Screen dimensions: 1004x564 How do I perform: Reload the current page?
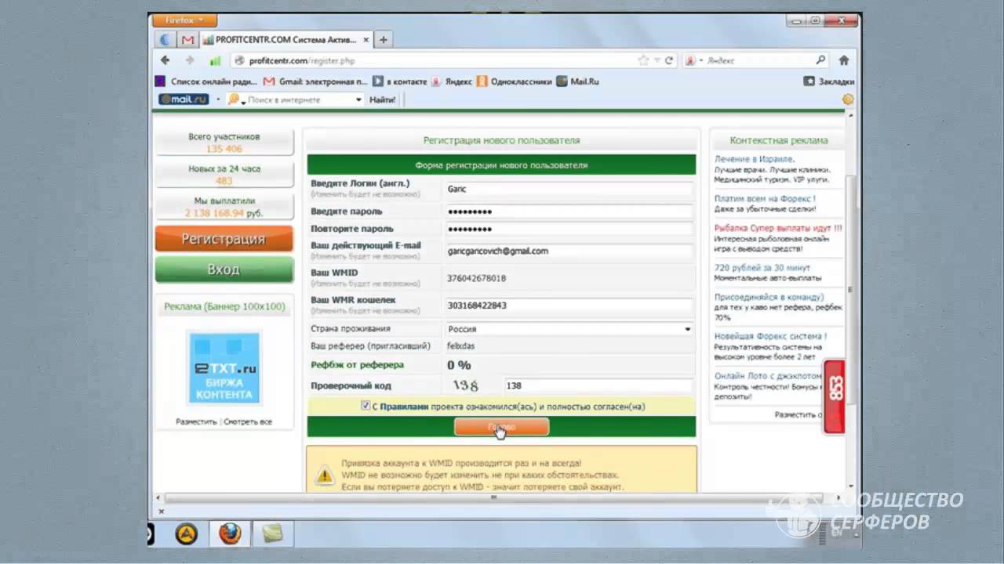pyautogui.click(x=669, y=60)
